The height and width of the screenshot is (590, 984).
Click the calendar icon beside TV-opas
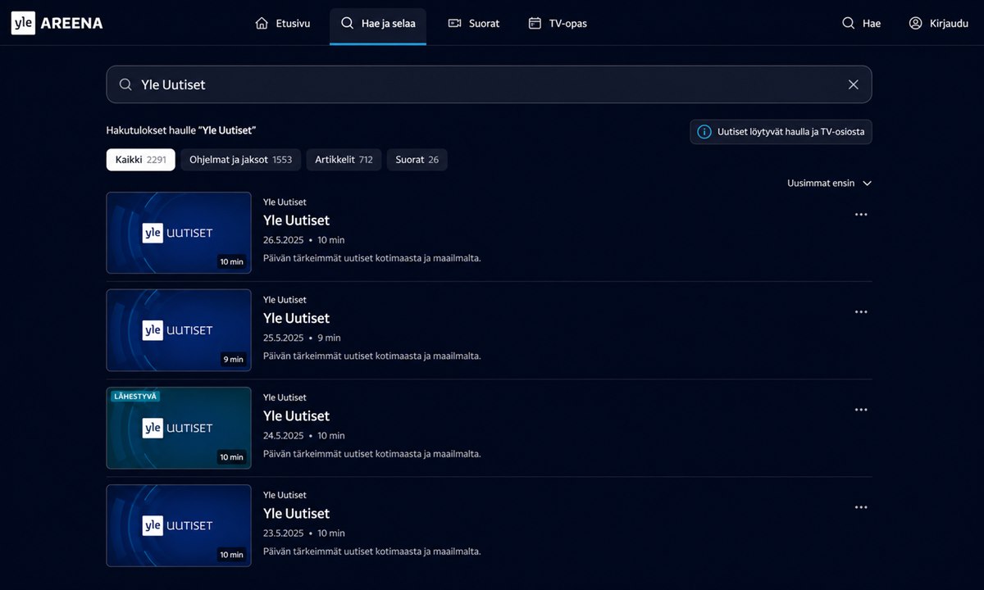[535, 23]
